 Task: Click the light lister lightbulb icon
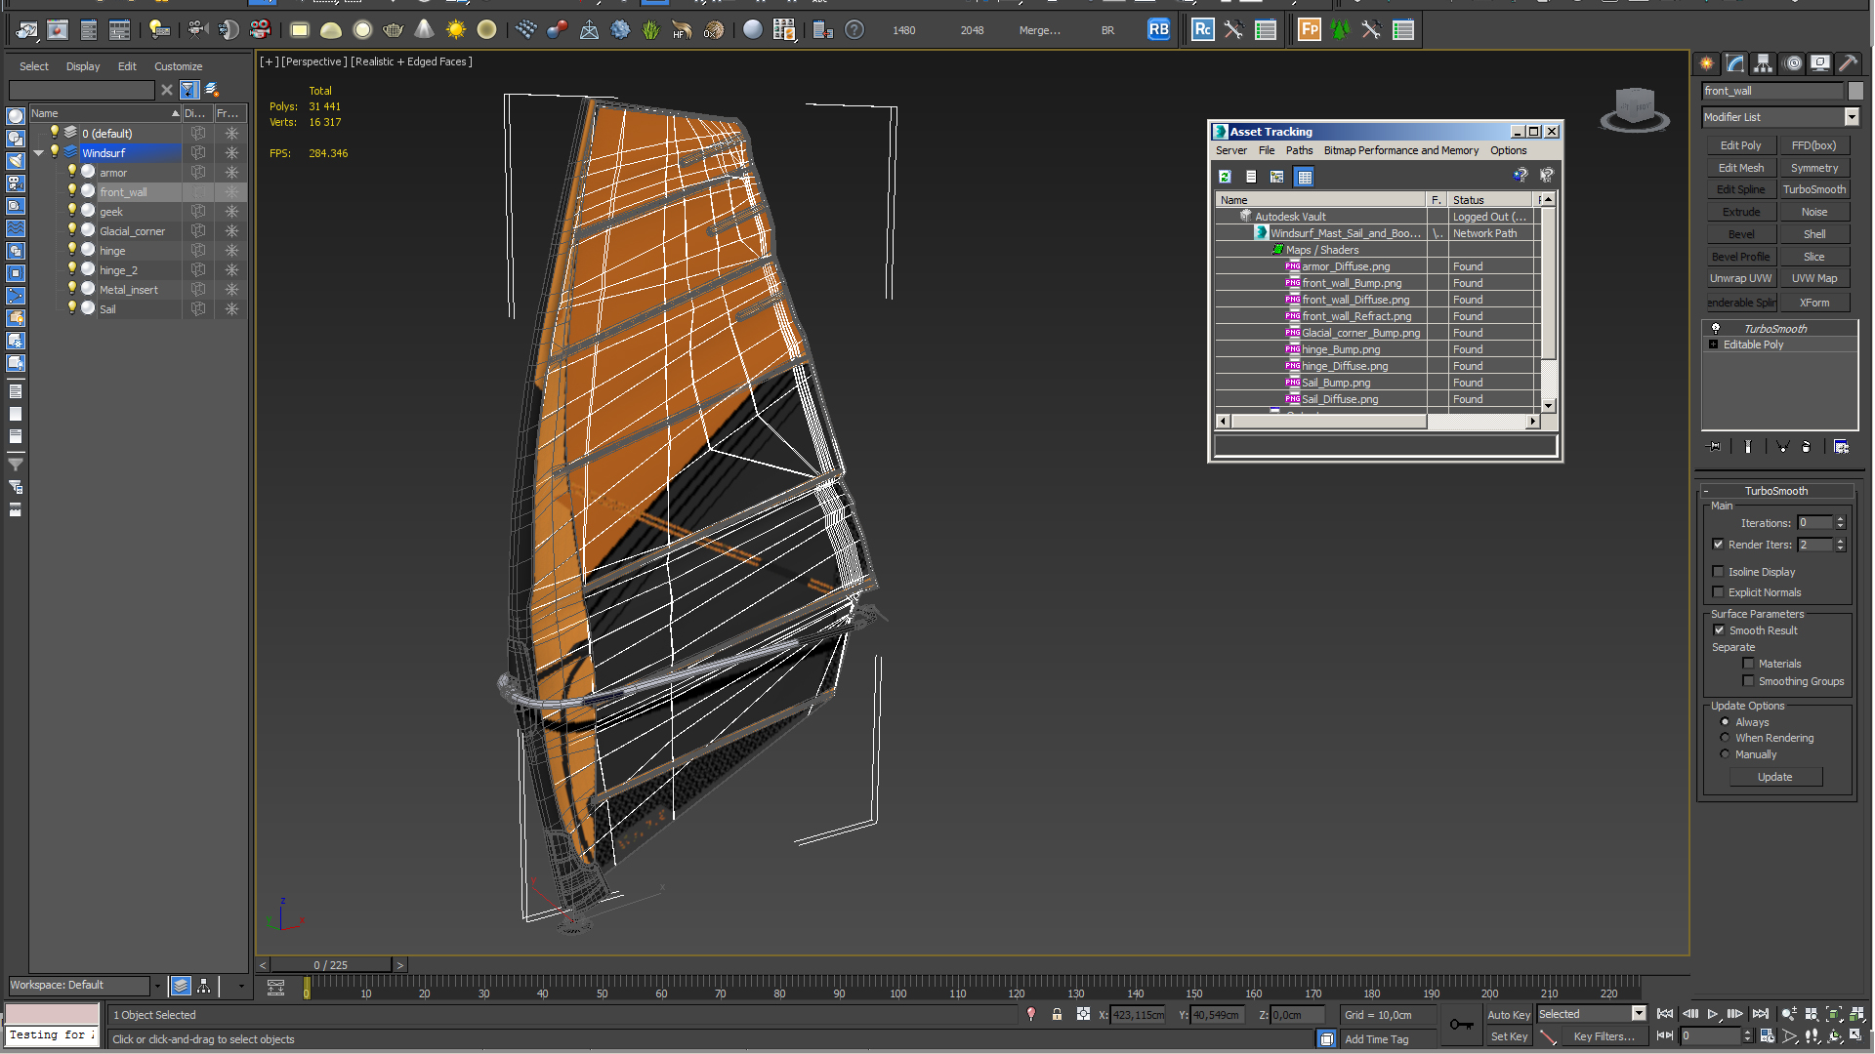159,30
